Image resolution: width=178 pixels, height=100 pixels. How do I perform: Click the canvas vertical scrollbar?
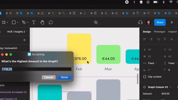(138, 79)
